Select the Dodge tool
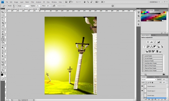Screen dimensions: 169x101 [3, 48]
